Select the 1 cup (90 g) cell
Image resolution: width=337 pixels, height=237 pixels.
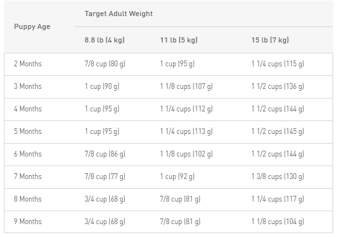[x=102, y=86]
